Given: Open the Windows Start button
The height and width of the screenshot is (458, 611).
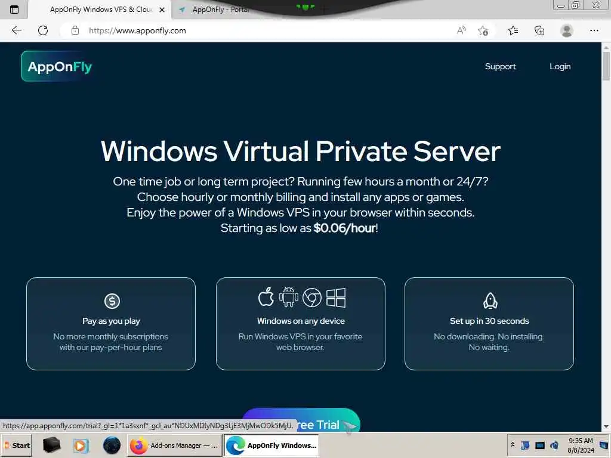Looking at the screenshot, I should 17,445.
